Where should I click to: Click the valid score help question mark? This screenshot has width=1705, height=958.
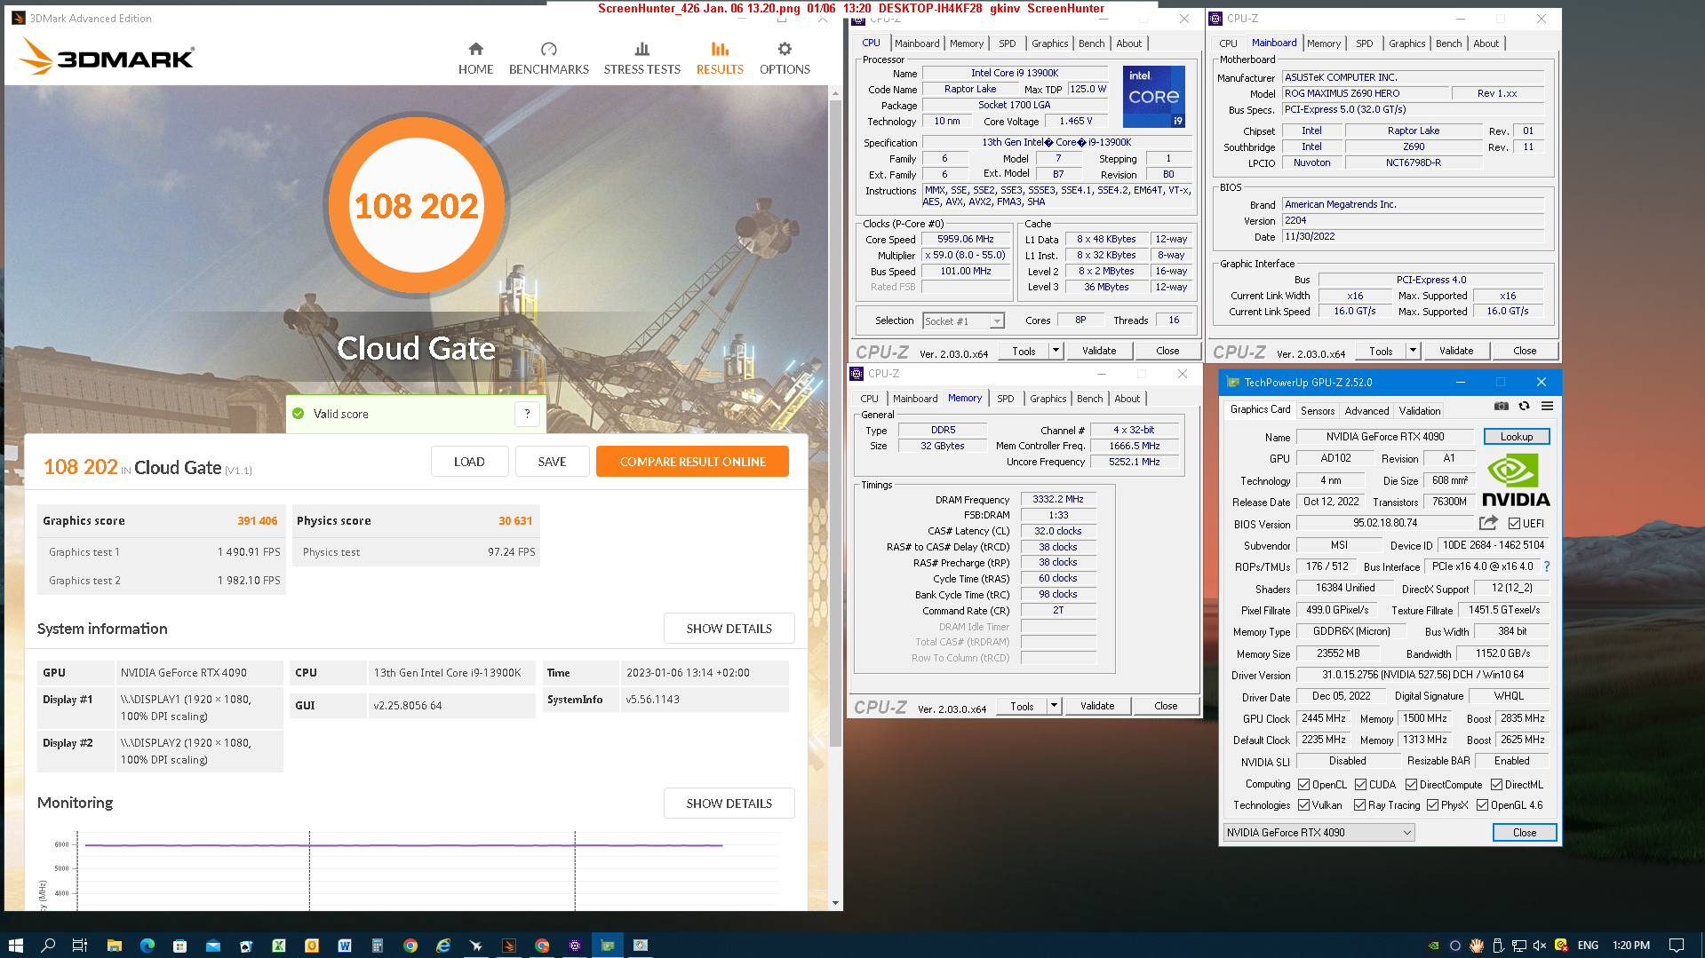point(527,414)
